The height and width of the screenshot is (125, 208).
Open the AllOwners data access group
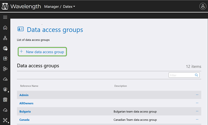click(x=26, y=103)
